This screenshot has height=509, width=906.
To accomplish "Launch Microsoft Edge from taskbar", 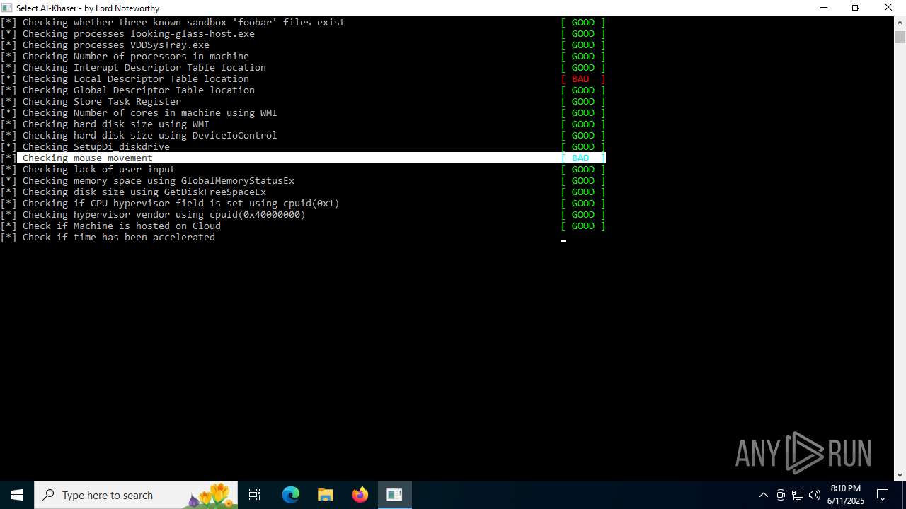I will pyautogui.click(x=291, y=495).
